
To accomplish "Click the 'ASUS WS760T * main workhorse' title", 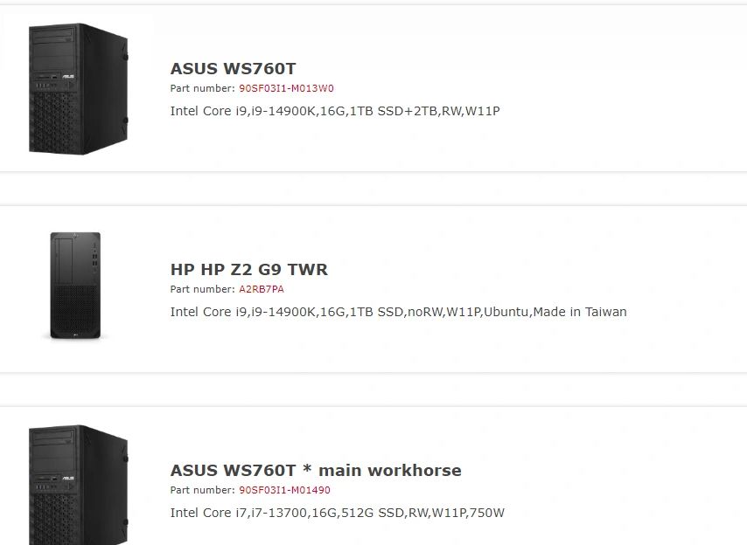I will click(x=315, y=470).
